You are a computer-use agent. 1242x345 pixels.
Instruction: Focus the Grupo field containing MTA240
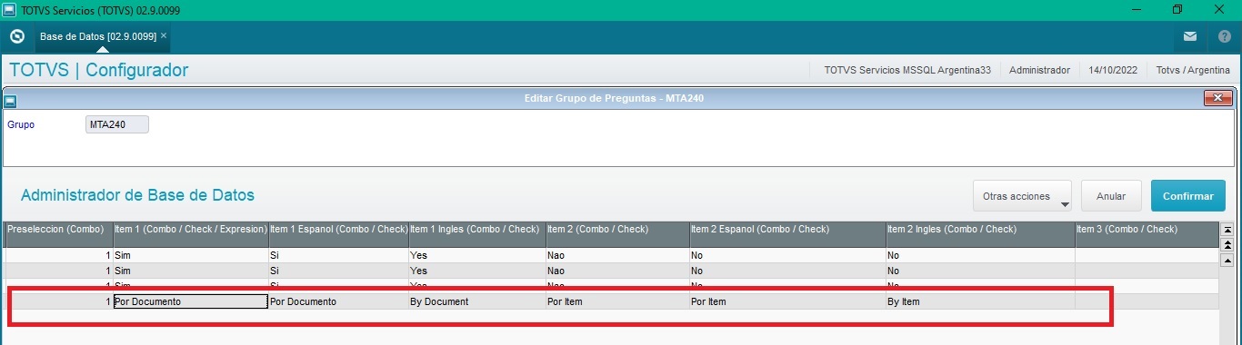point(116,124)
